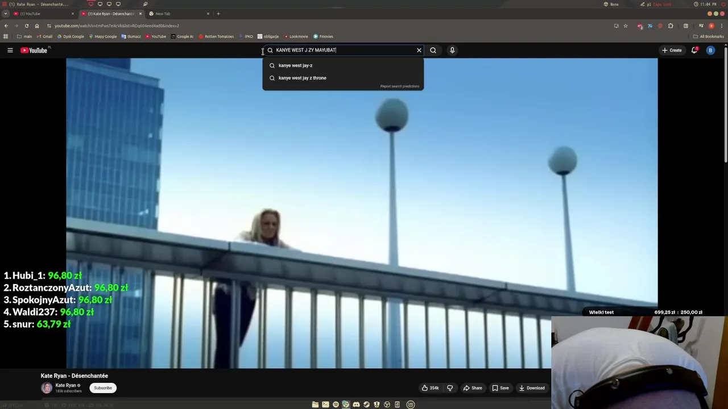Open the Dysk Google bookmark
This screenshot has height=409, width=728.
(71, 36)
